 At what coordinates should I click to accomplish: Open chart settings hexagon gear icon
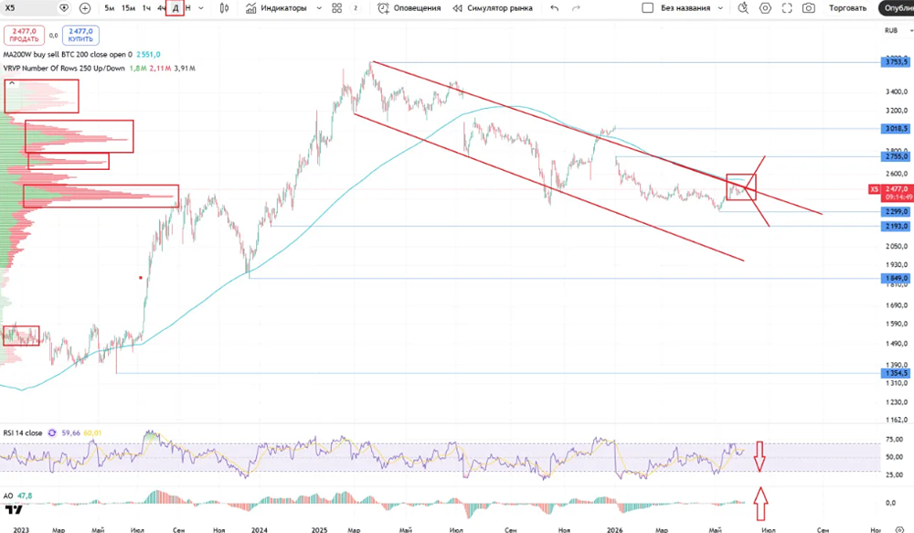click(765, 8)
